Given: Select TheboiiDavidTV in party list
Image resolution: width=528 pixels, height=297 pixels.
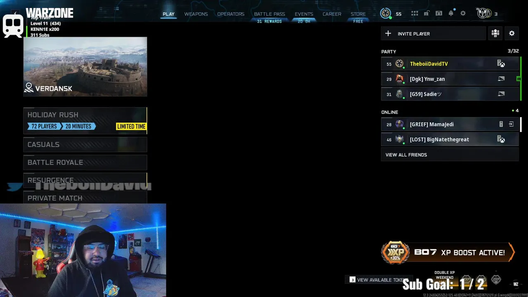Looking at the screenshot, I should pos(450,64).
